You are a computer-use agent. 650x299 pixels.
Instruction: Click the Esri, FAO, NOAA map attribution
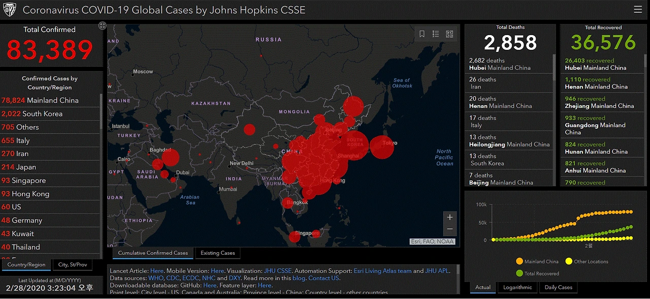[432, 242]
